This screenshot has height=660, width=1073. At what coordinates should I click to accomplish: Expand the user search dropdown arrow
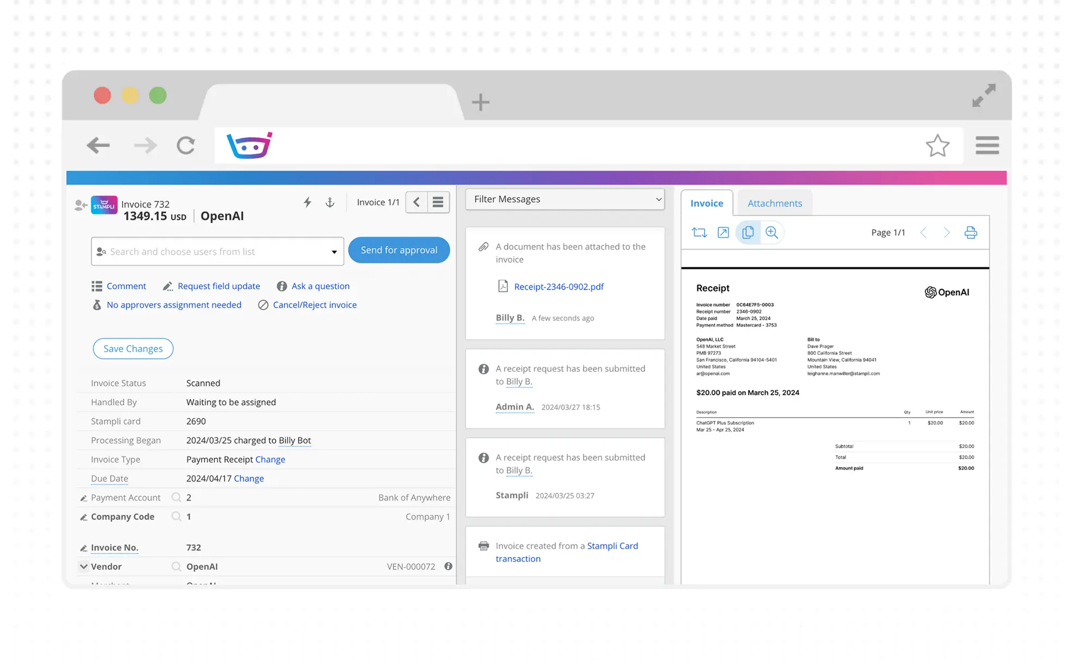(334, 252)
